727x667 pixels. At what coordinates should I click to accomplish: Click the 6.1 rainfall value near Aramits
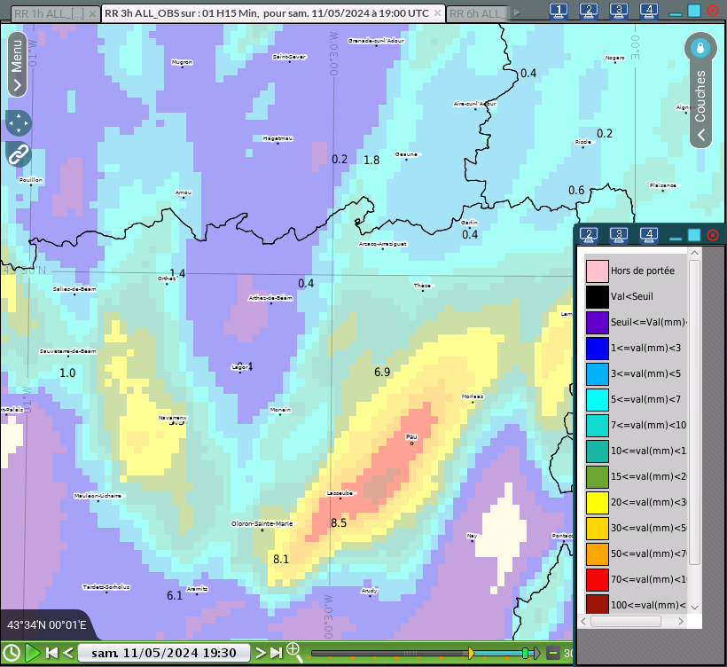pos(175,596)
